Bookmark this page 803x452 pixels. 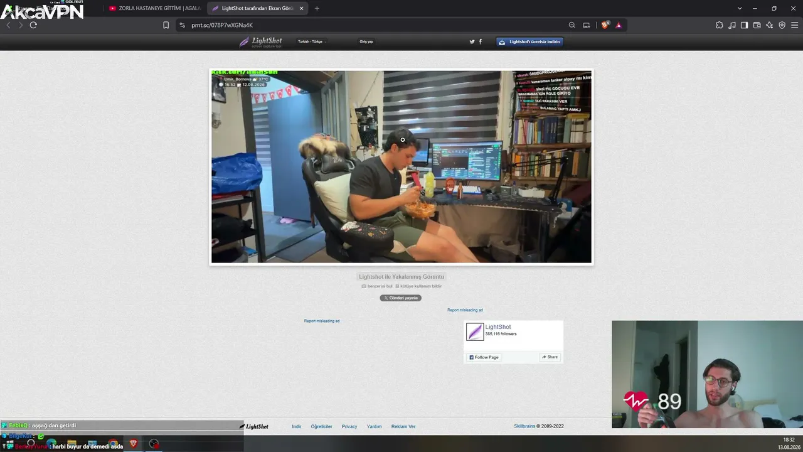(166, 25)
